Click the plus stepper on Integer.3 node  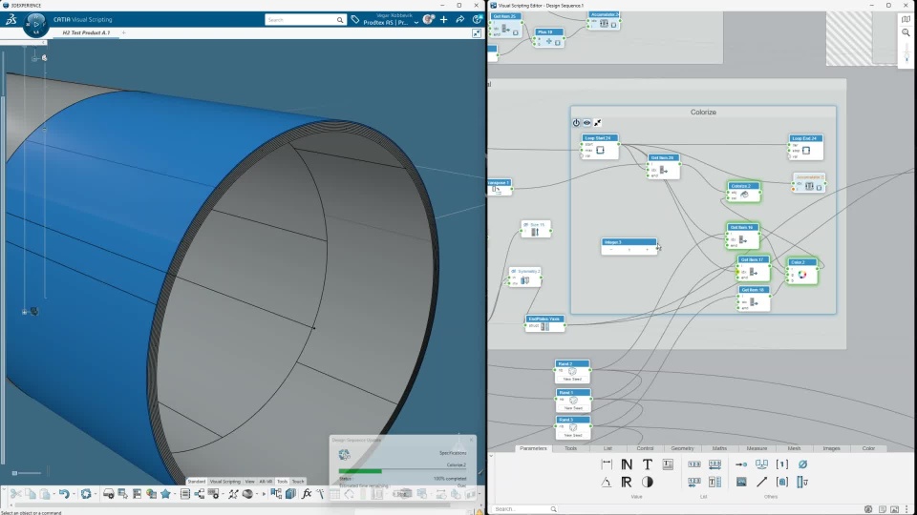(647, 249)
